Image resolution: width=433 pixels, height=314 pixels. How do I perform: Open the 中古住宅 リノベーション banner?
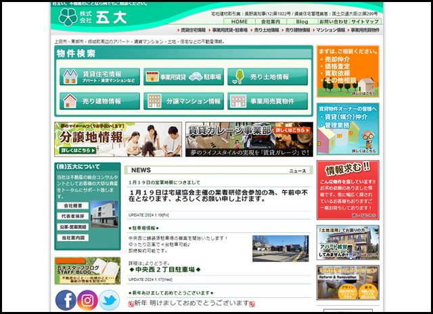(x=348, y=282)
